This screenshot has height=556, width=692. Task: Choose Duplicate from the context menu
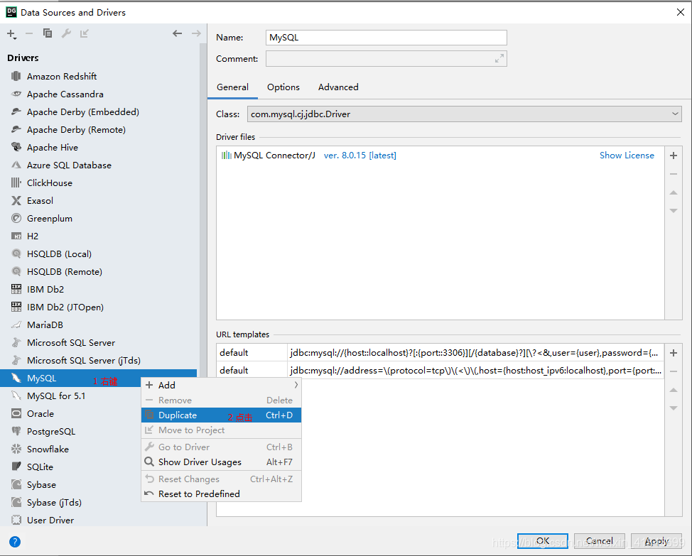click(221, 415)
